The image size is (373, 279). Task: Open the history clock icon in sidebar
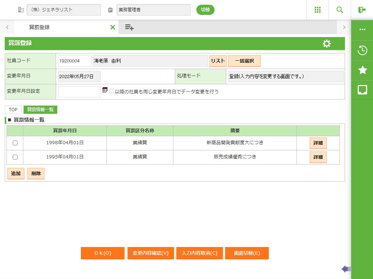tap(362, 50)
